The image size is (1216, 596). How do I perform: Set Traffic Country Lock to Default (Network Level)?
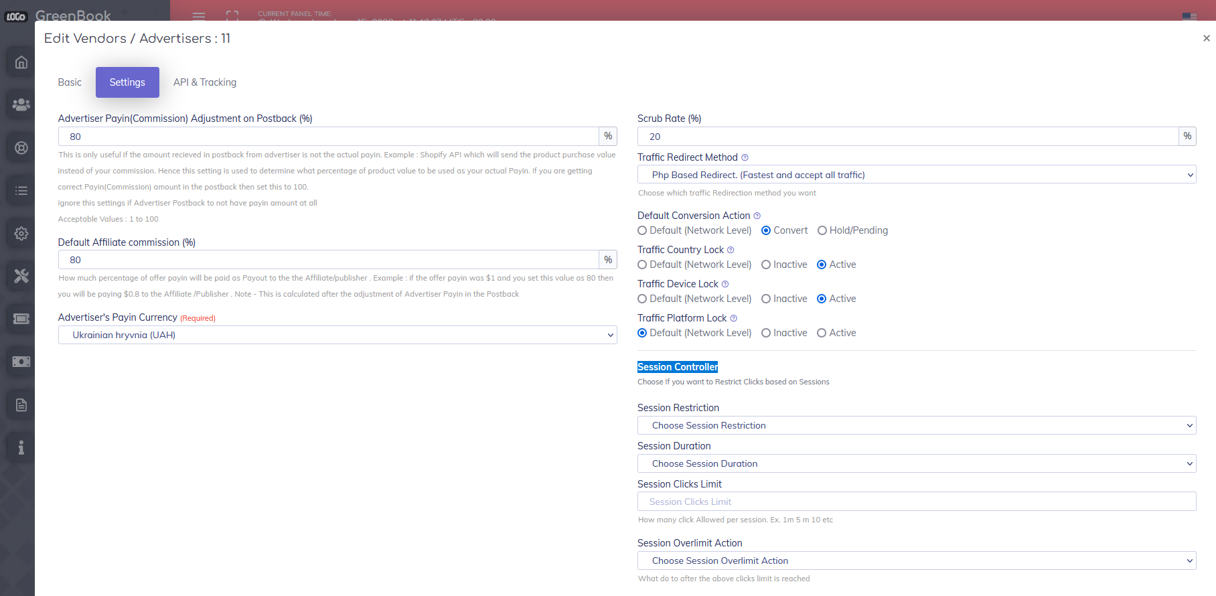pos(642,265)
